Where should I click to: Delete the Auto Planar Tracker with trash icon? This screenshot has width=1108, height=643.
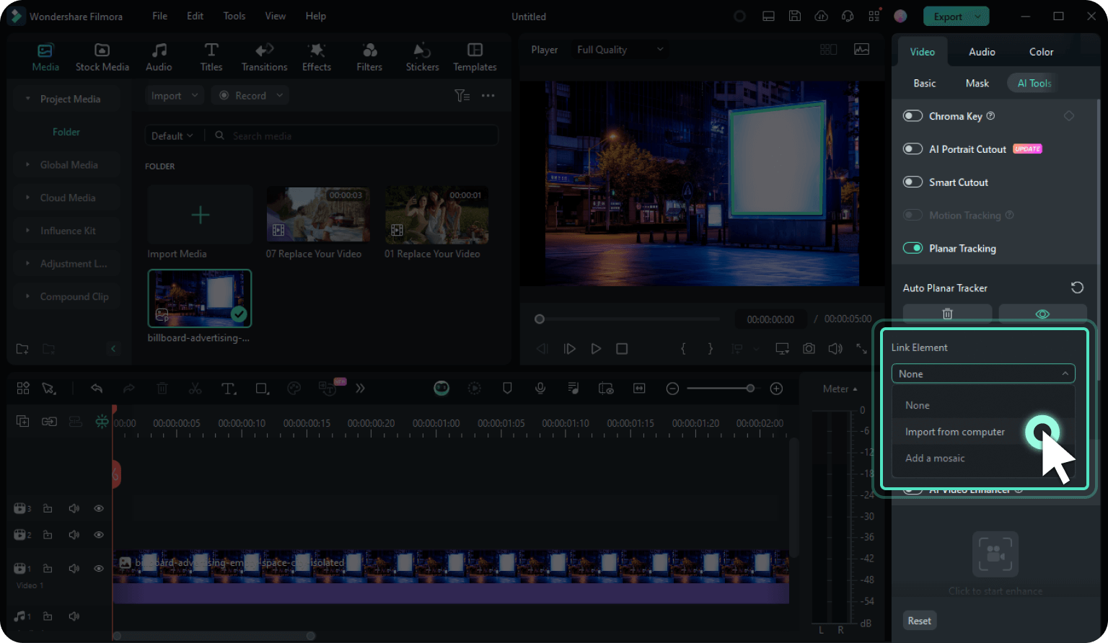(947, 314)
